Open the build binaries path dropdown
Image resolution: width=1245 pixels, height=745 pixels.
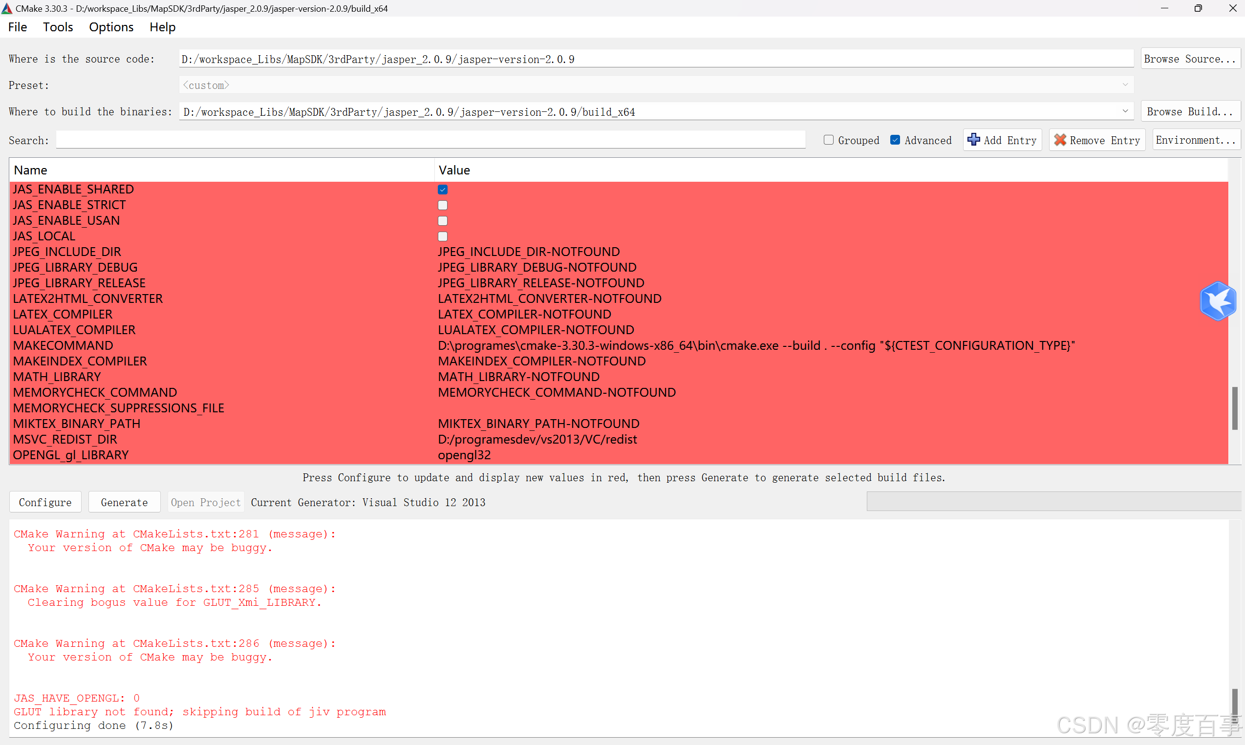pyautogui.click(x=1125, y=111)
